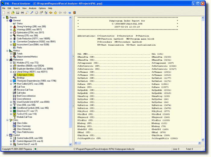
Task: Select Convention Compliance (10262, was 9541)
Action: pos(36,42)
